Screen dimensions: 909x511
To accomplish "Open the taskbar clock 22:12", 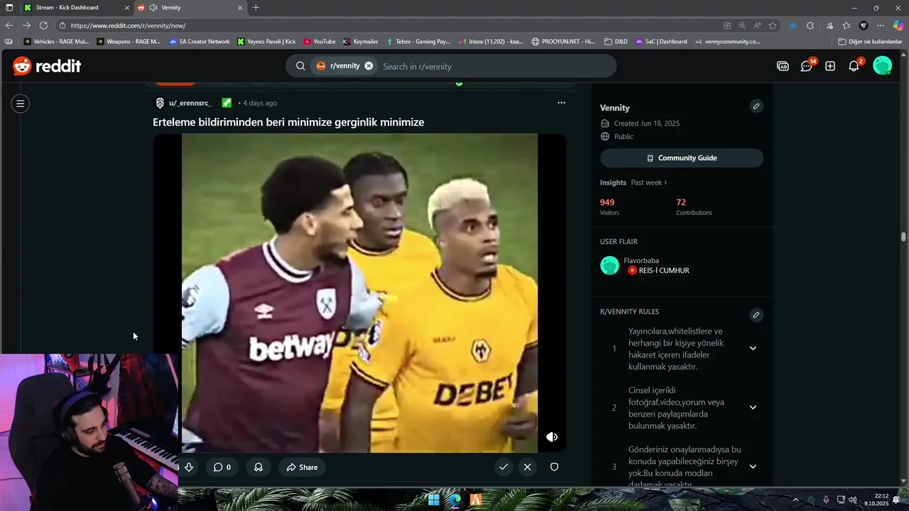I will [x=876, y=500].
